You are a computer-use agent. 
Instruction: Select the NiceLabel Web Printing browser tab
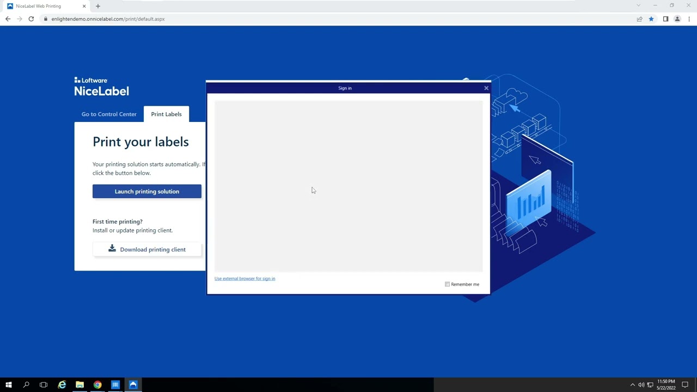click(x=46, y=6)
